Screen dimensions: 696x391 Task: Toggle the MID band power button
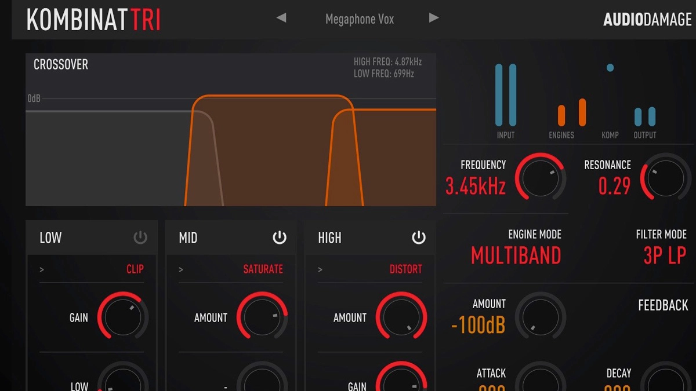280,237
